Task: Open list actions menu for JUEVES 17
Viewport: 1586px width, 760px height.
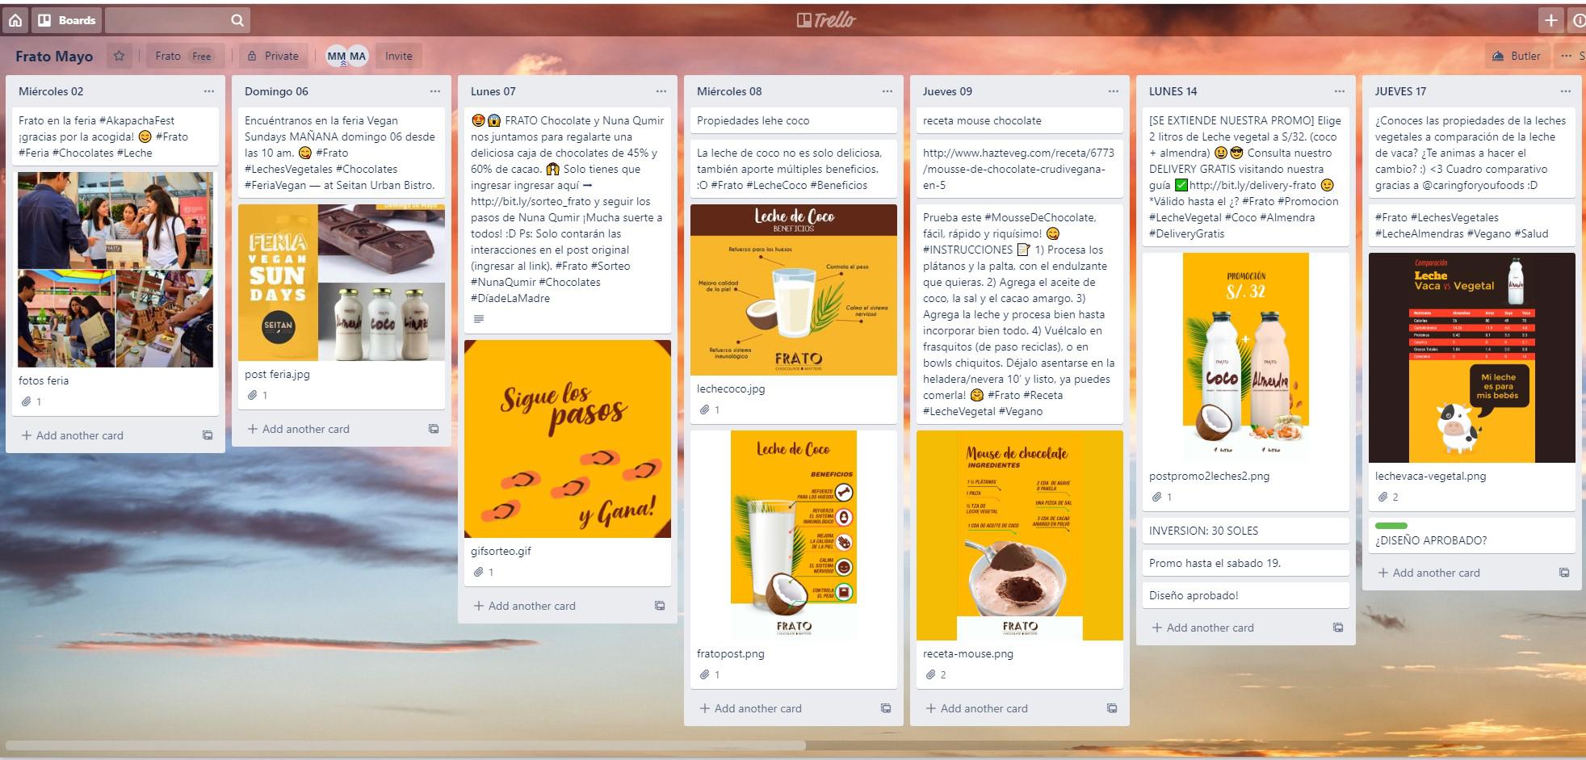Action: click(1566, 91)
